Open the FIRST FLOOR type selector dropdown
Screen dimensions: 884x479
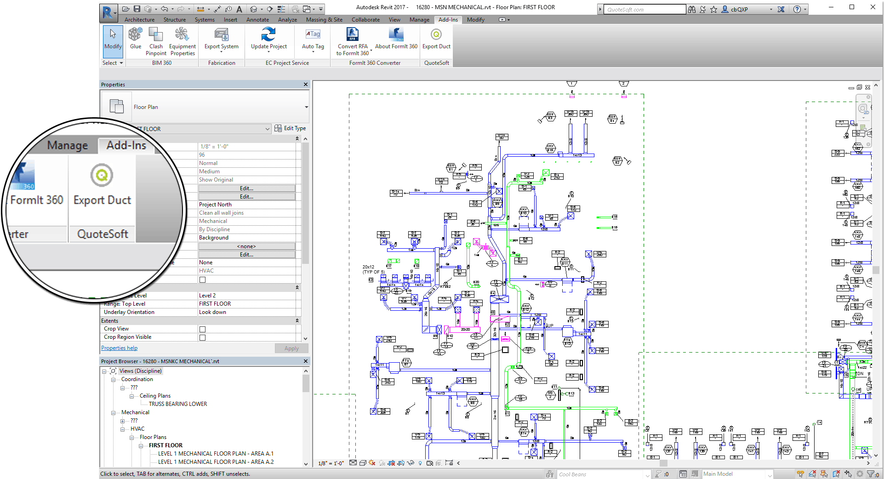pos(268,129)
